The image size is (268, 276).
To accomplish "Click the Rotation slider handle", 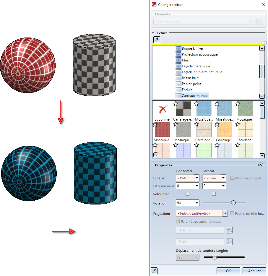I will click(233, 203).
